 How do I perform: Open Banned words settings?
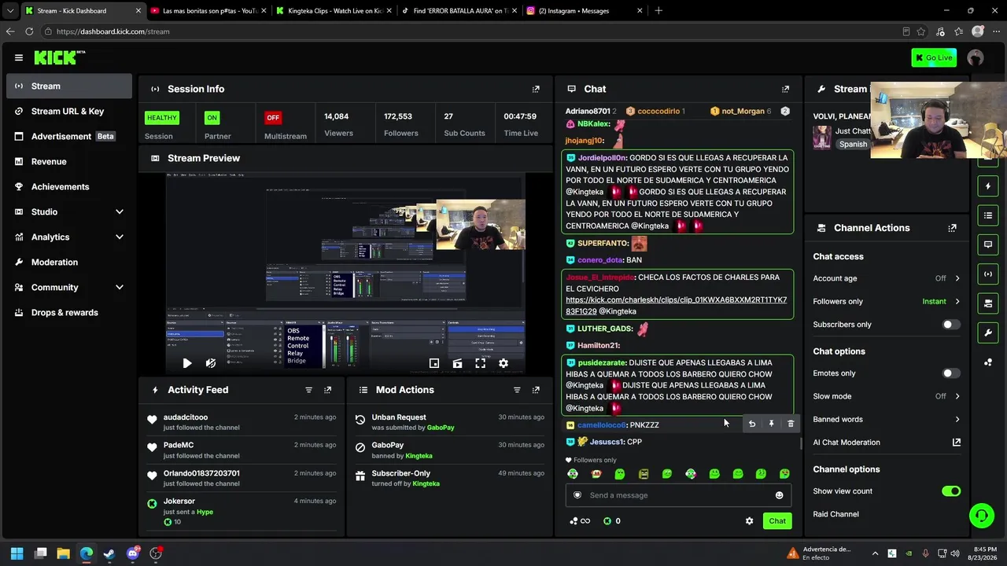887,419
